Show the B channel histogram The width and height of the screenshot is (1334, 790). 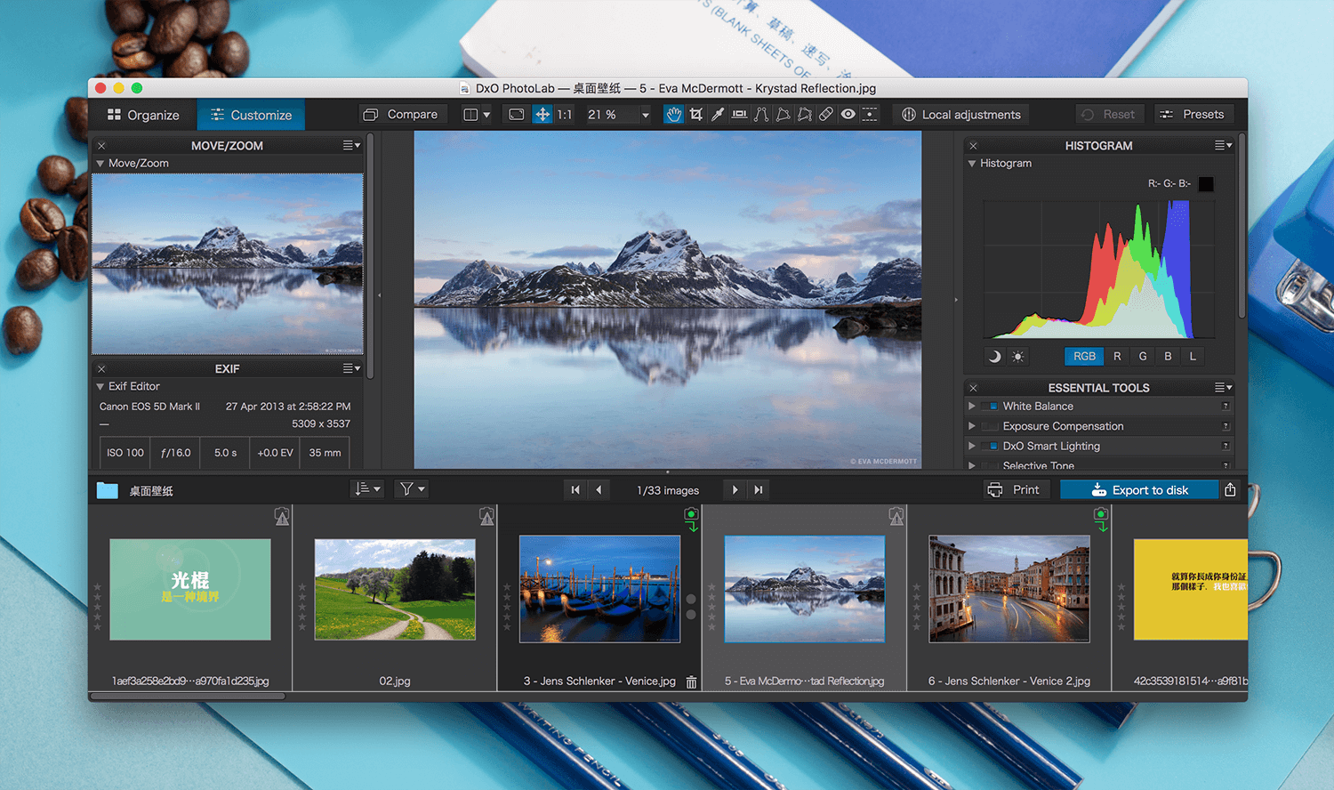(x=1168, y=357)
